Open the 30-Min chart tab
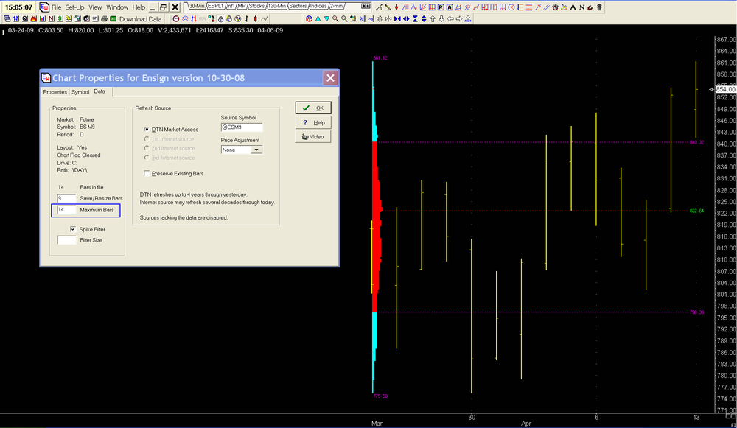Screen dimensions: 737x428 pos(197,6)
